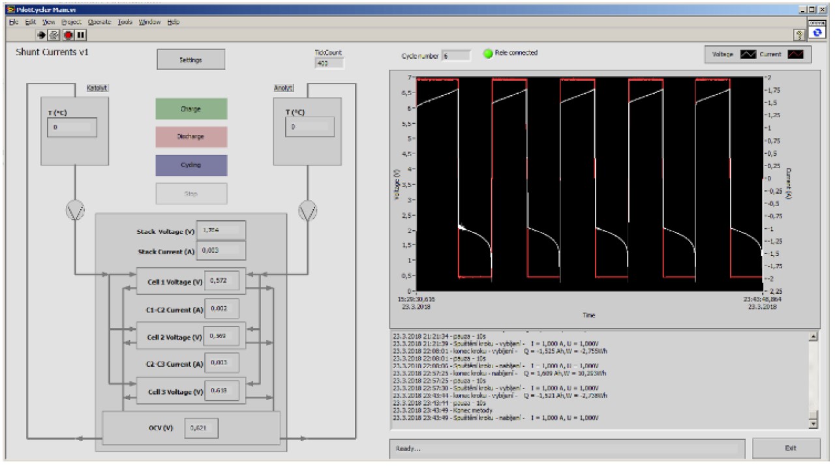Start the green Charge button
This screenshot has width=835, height=466.
191,109
